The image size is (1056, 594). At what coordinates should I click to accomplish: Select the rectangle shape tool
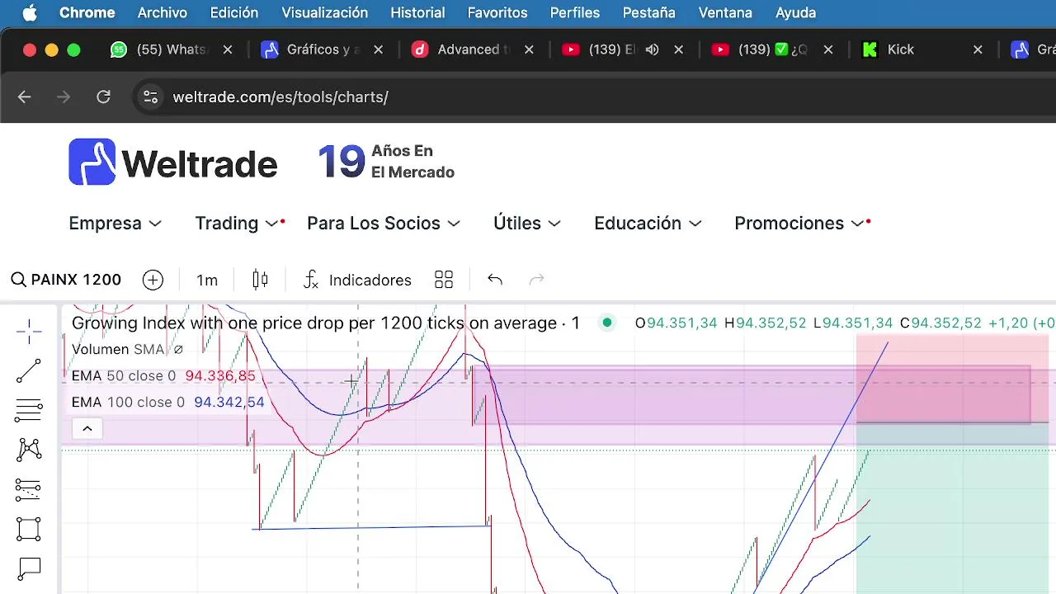(x=29, y=529)
